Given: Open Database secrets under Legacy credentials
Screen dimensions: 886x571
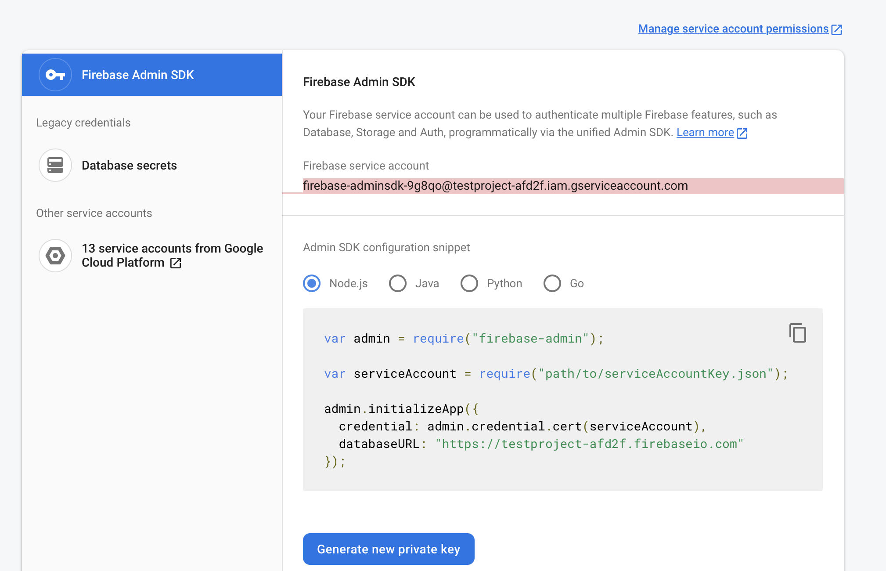Looking at the screenshot, I should pyautogui.click(x=129, y=166).
